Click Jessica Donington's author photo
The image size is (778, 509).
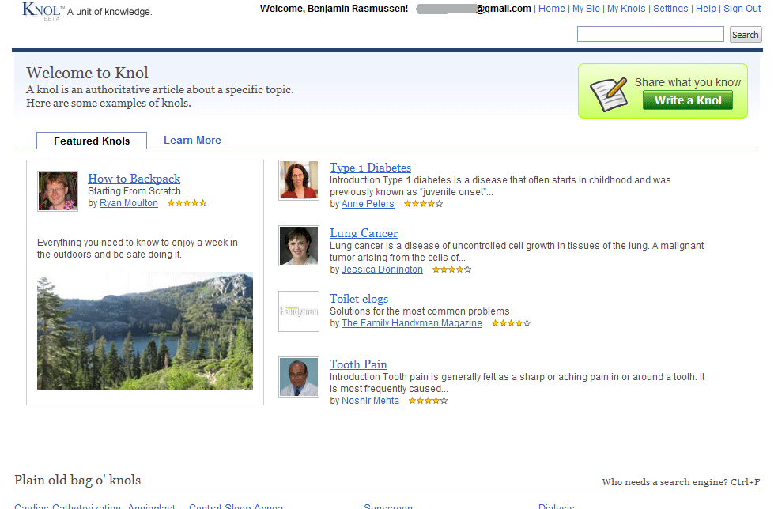[299, 246]
